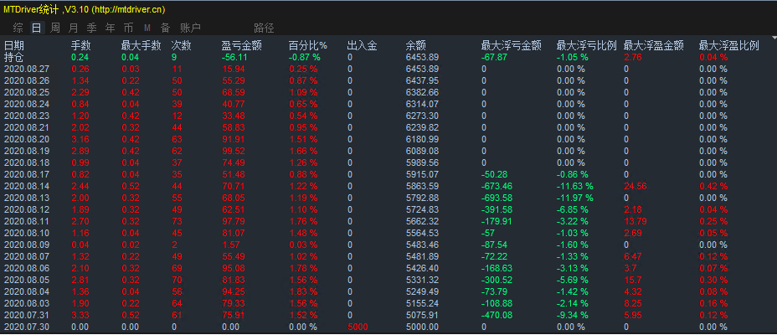Open the 季 quarterly tab
Screen dimensions: 777x335
pyautogui.click(x=91, y=28)
